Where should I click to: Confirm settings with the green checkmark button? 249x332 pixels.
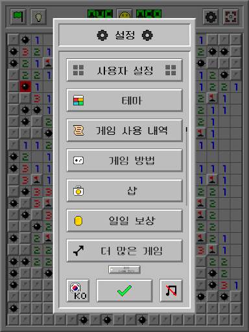tap(124, 290)
